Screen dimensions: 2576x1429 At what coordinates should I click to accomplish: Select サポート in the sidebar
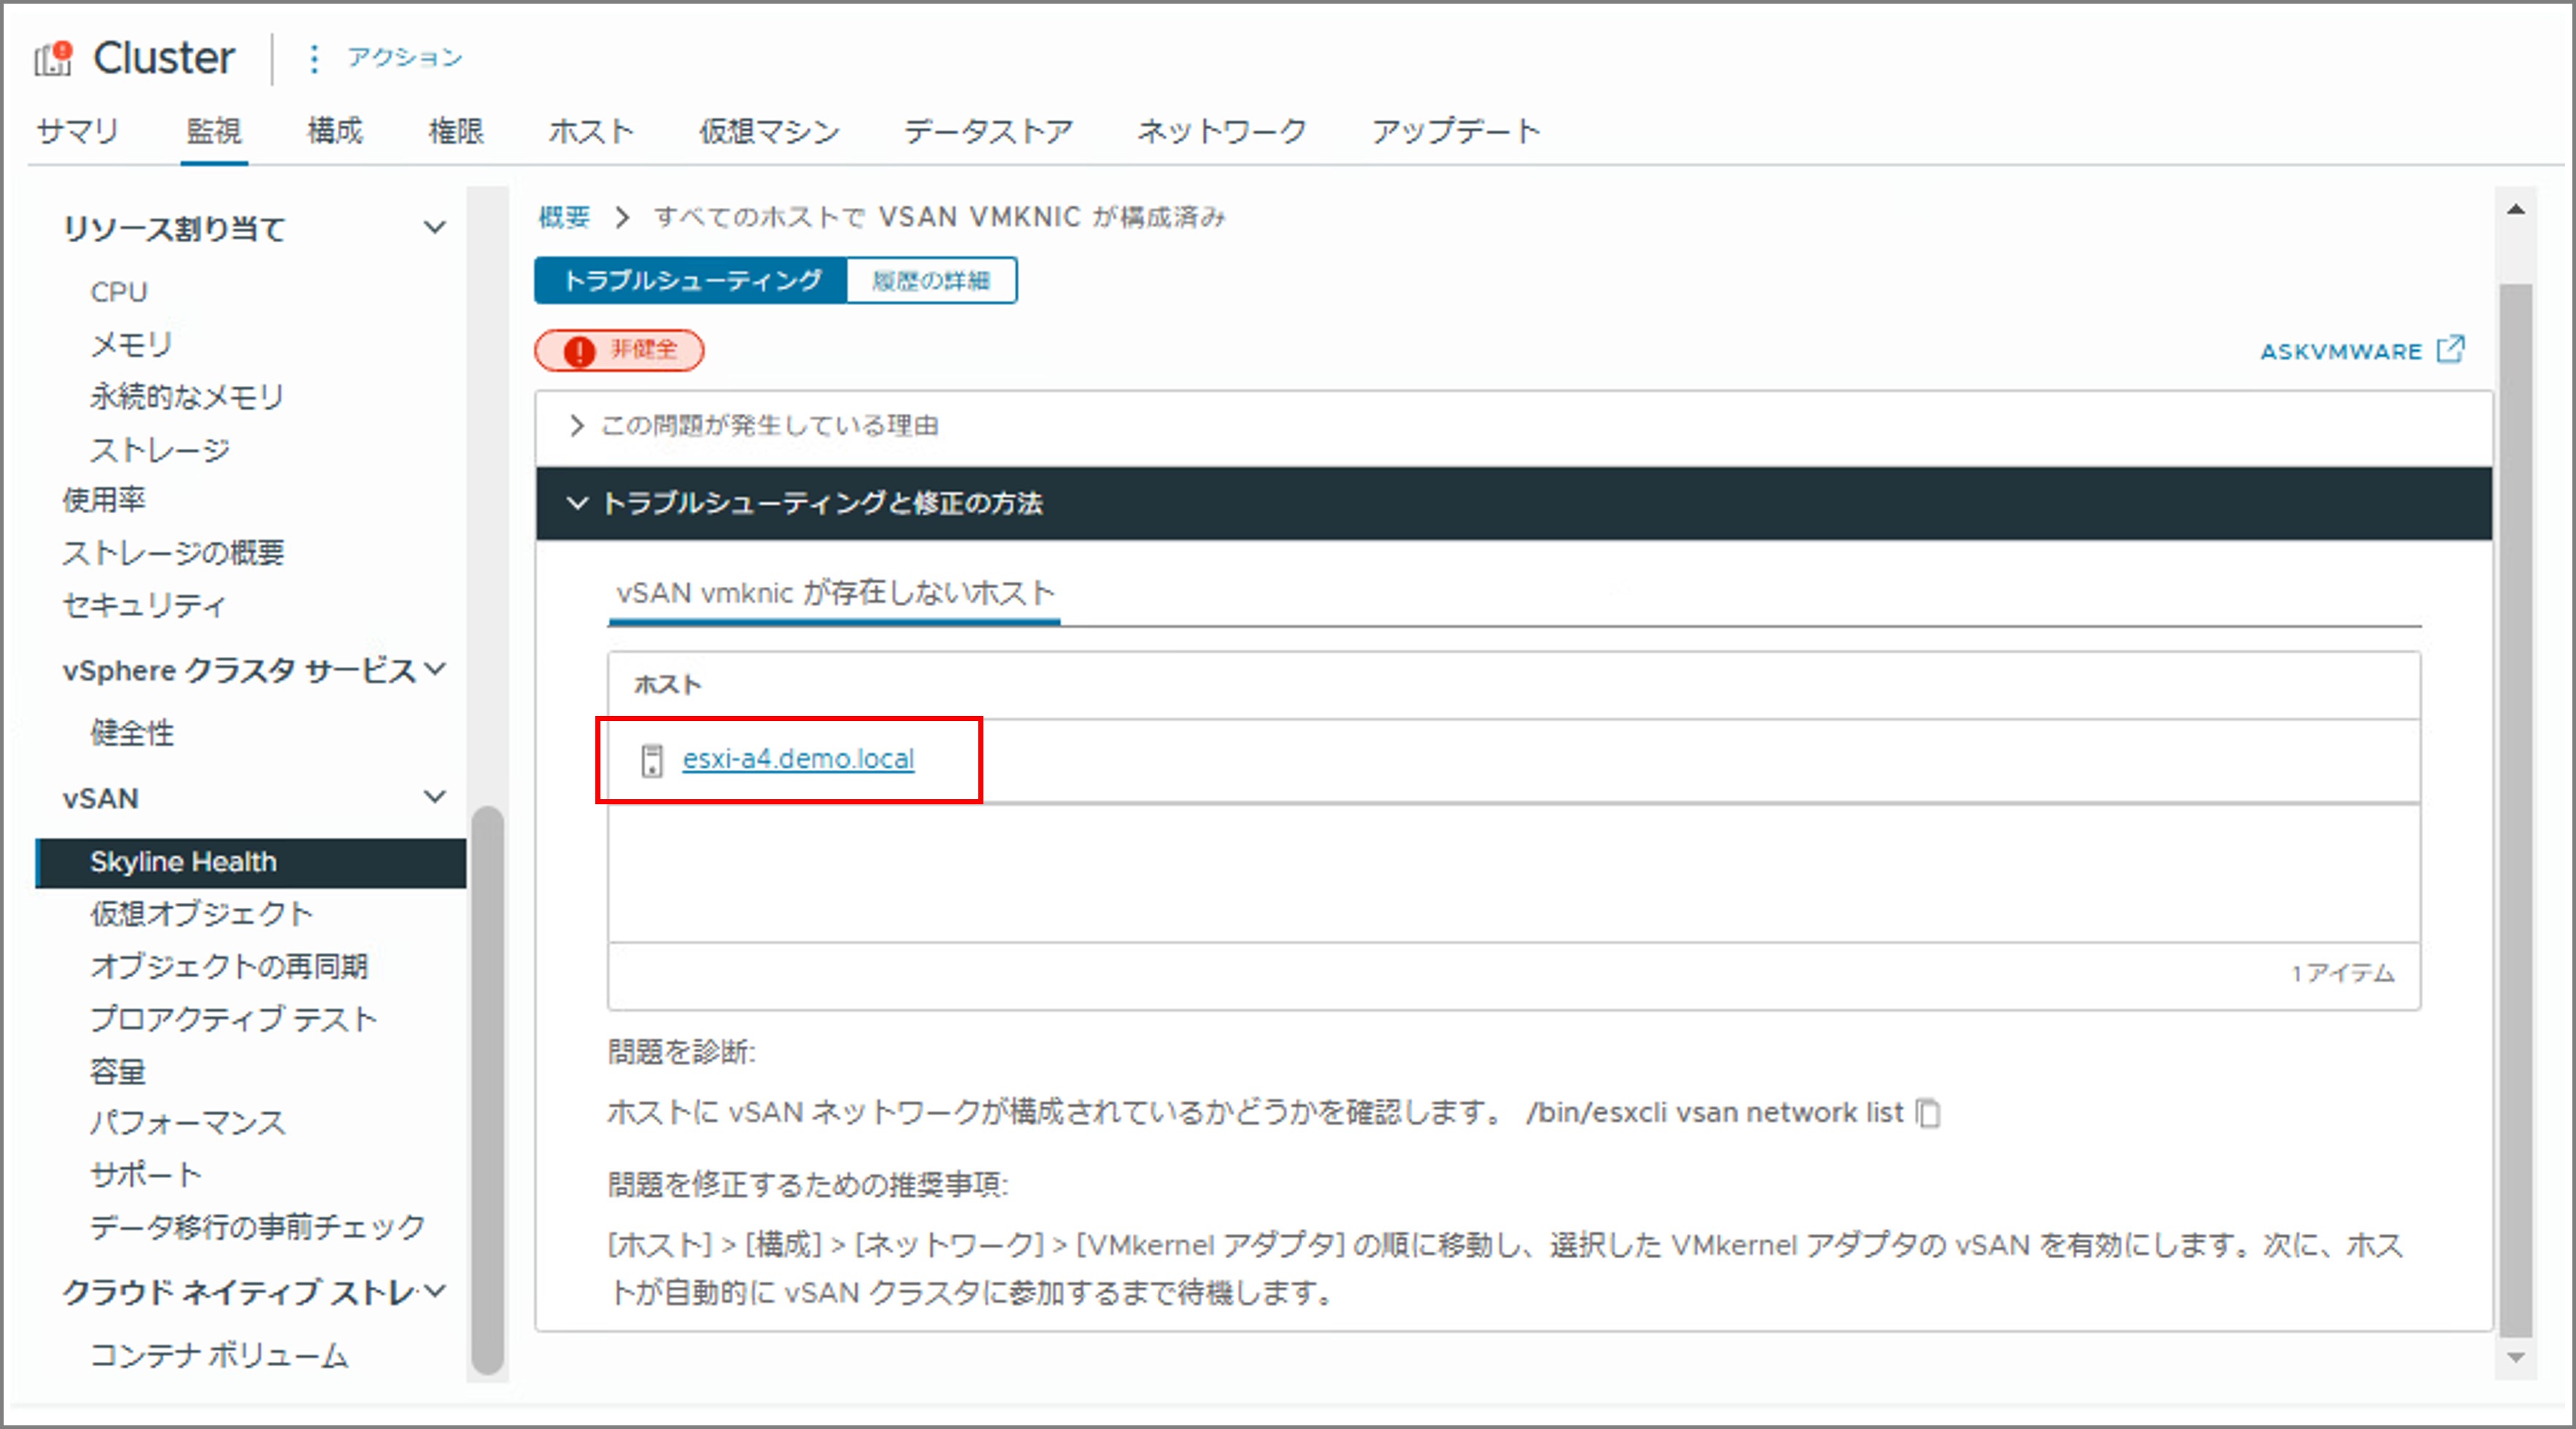pyautogui.click(x=146, y=1175)
